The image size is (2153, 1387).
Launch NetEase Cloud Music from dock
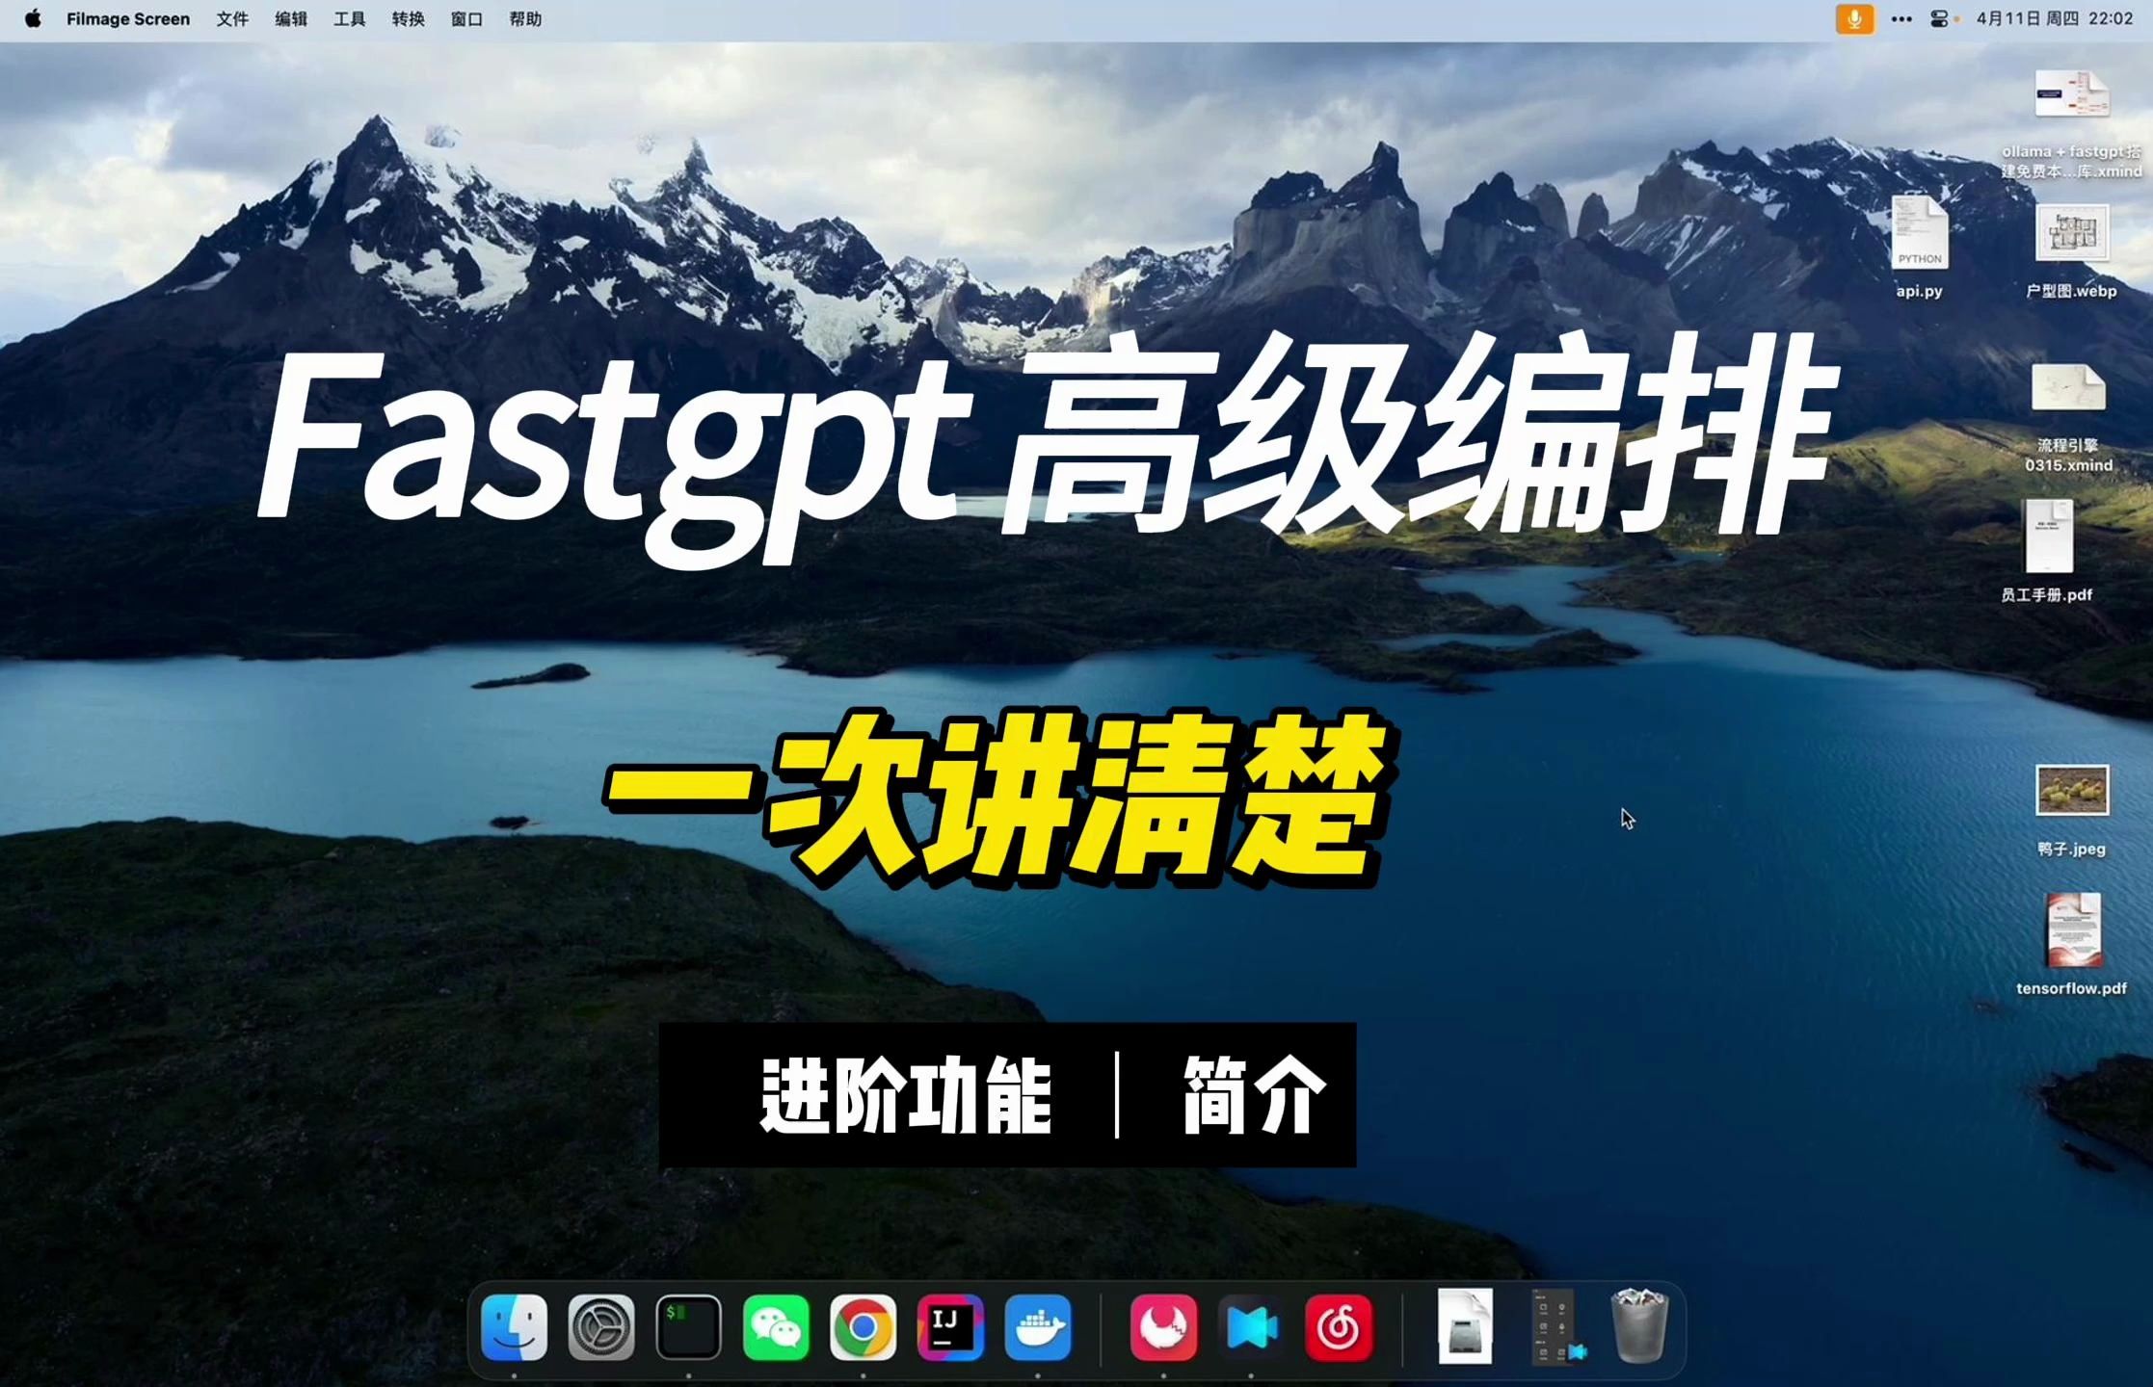pos(1339,1327)
